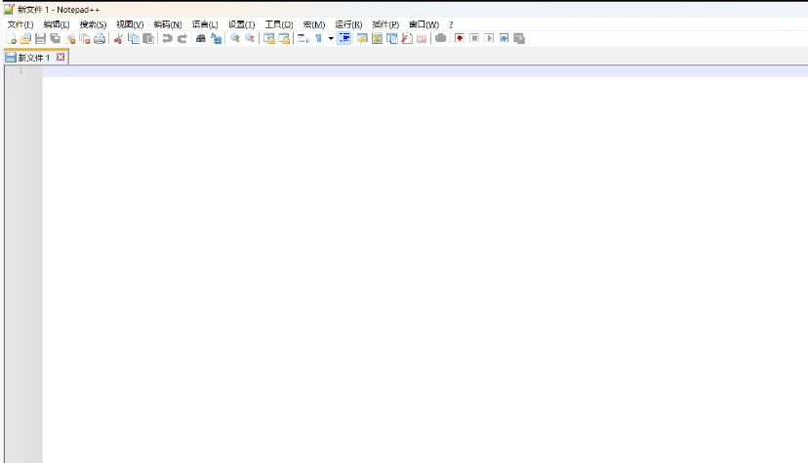Click line 1 in the editor area
Viewport: 808px width, 463px height.
pos(390,70)
